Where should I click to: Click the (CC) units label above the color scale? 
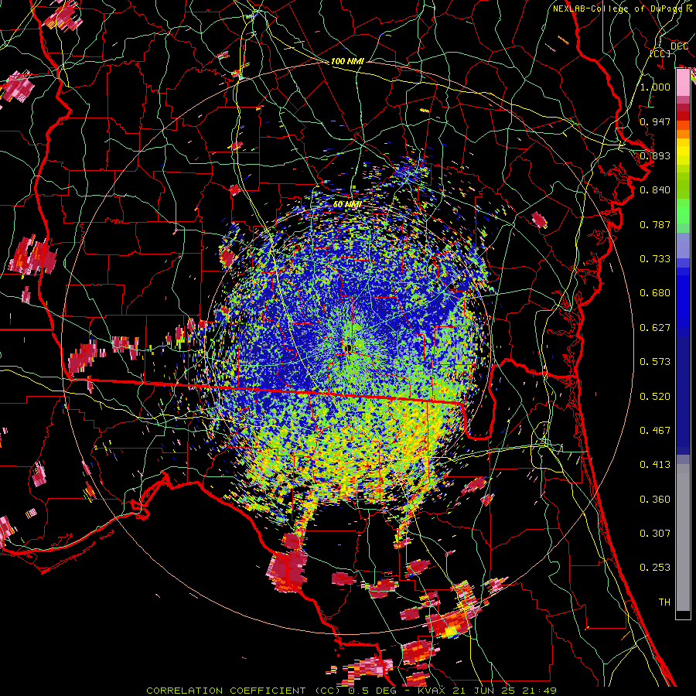coord(660,53)
